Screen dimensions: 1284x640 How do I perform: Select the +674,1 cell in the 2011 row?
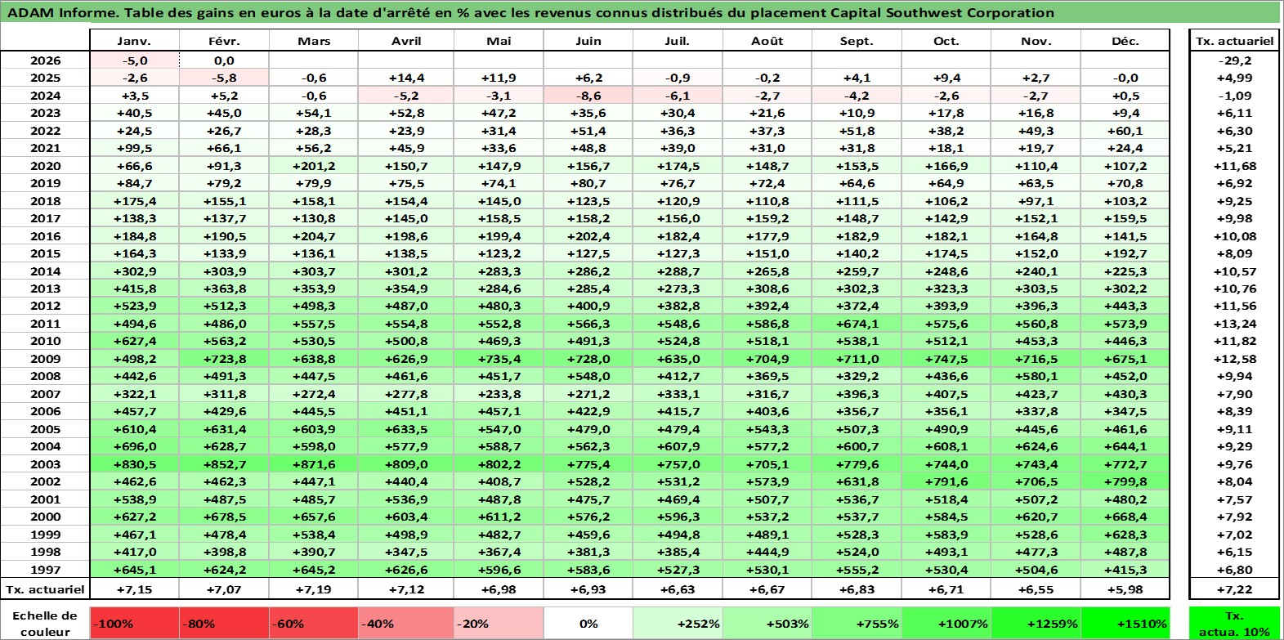pyautogui.click(x=857, y=324)
